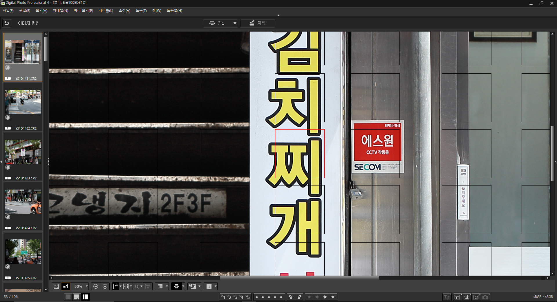Select two-image split preview icon
The width and height of the screenshot is (557, 302).
tap(136, 286)
